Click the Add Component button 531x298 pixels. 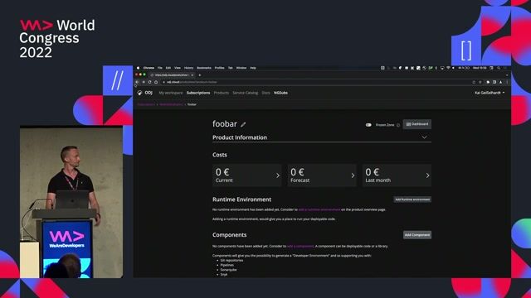(417, 235)
